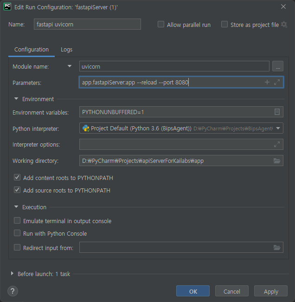Viewport: 295px width, 302px height.
Task: Expand the Parameters field editor
Action: click(x=277, y=82)
